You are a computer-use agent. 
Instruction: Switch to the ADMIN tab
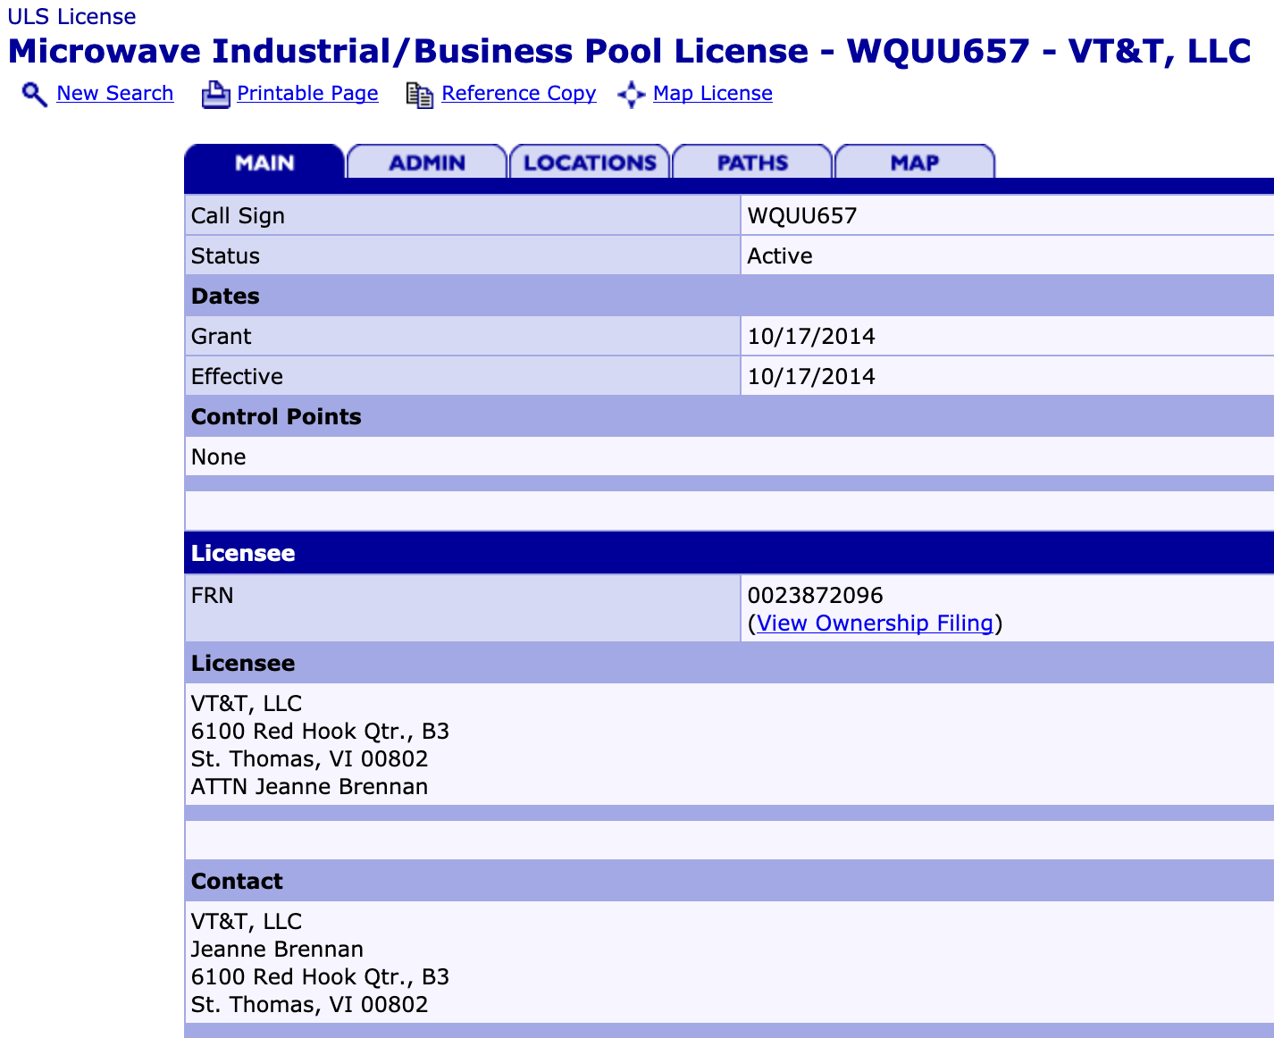coord(427,163)
